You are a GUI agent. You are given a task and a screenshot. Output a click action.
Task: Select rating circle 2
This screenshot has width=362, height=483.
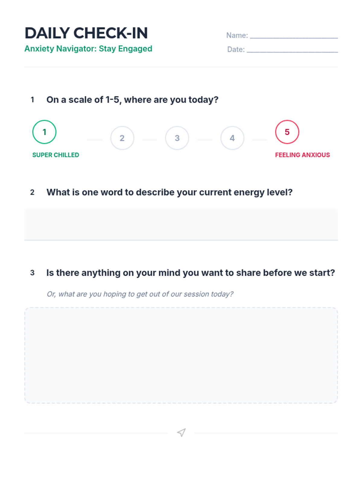coord(122,138)
